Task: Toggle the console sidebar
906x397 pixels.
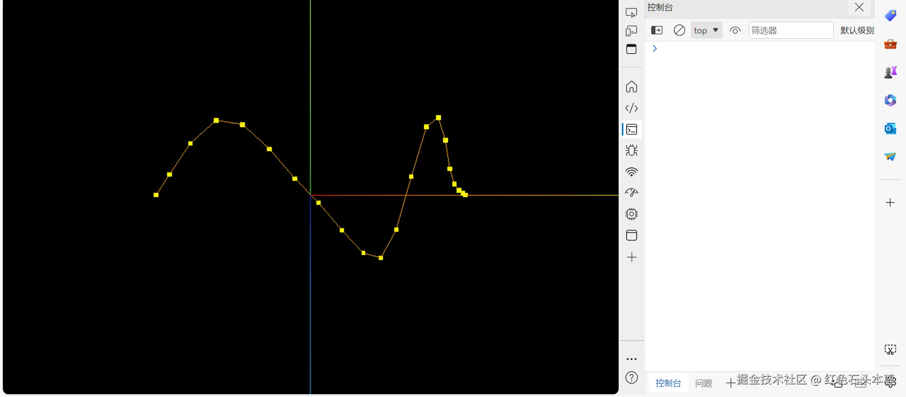Action: coord(657,31)
